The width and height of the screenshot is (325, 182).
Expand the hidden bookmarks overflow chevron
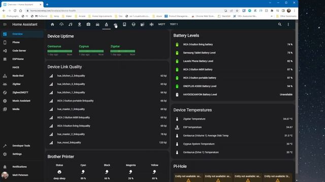tap(272, 16)
